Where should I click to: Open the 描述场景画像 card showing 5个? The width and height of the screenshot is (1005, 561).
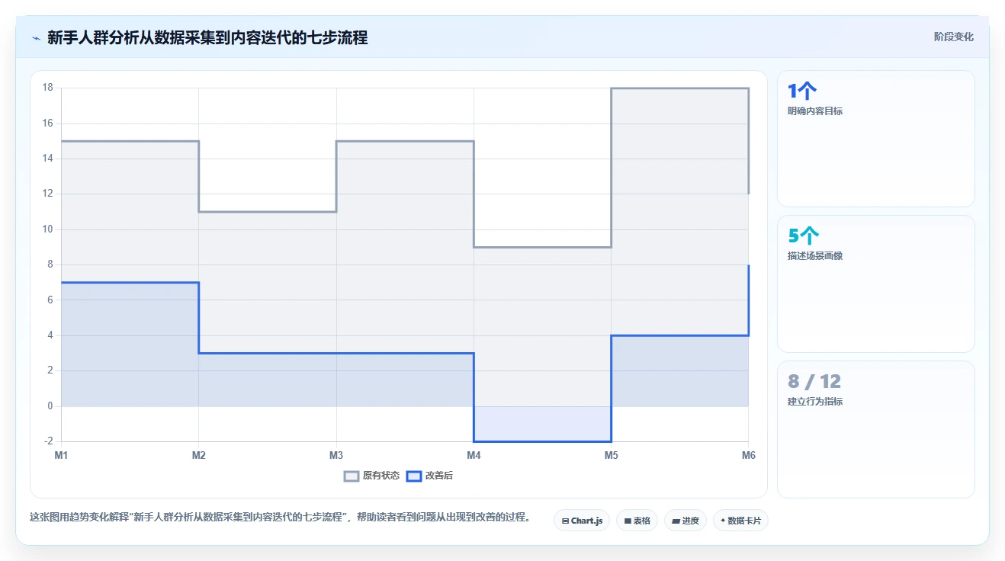[875, 284]
